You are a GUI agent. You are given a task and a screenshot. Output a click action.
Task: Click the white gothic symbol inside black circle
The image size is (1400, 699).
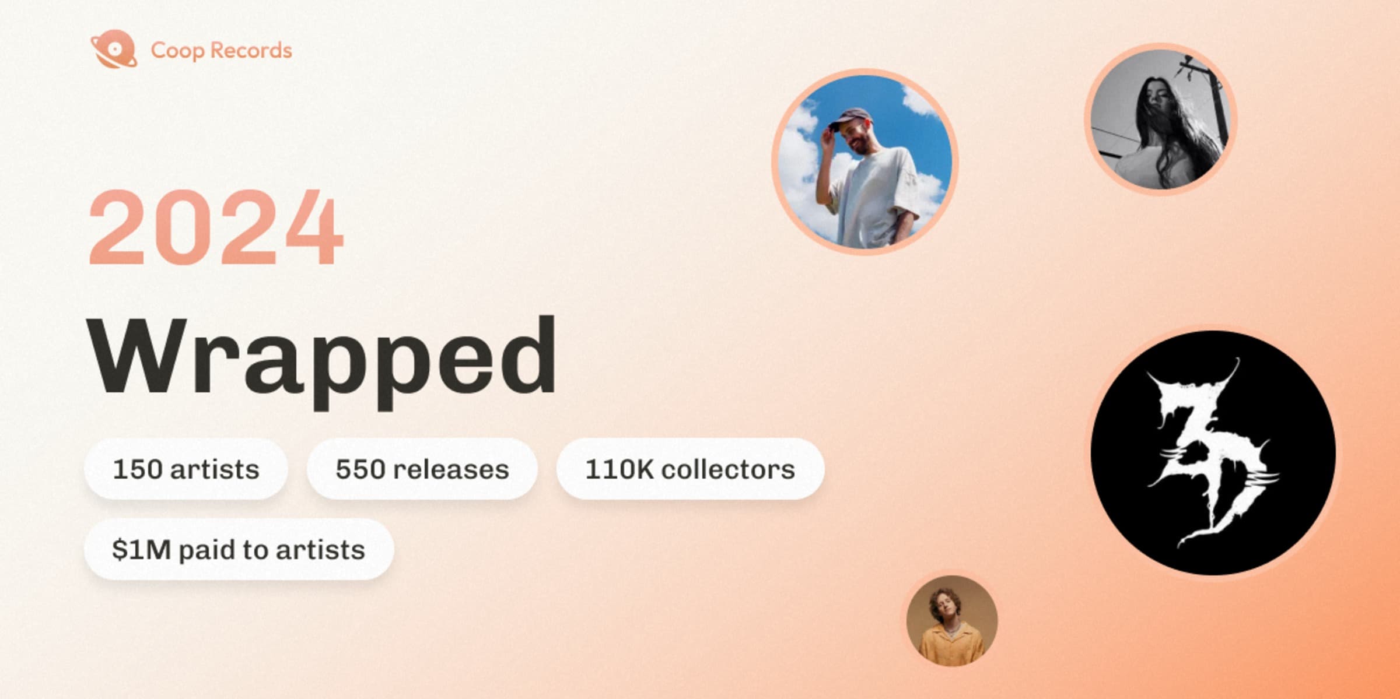1210,453
